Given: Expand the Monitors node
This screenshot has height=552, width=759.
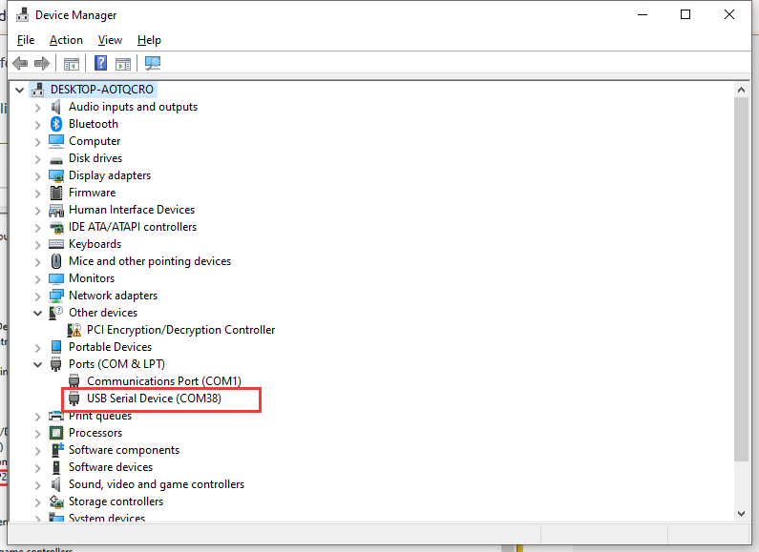Looking at the screenshot, I should pyautogui.click(x=37, y=279).
